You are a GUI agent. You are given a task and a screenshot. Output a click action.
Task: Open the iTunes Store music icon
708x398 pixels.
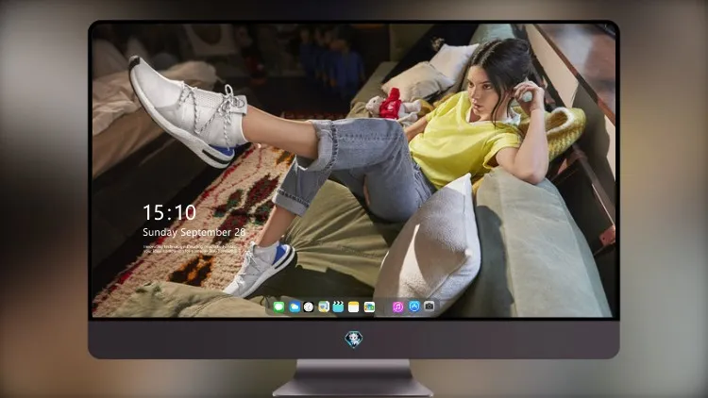[397, 307]
